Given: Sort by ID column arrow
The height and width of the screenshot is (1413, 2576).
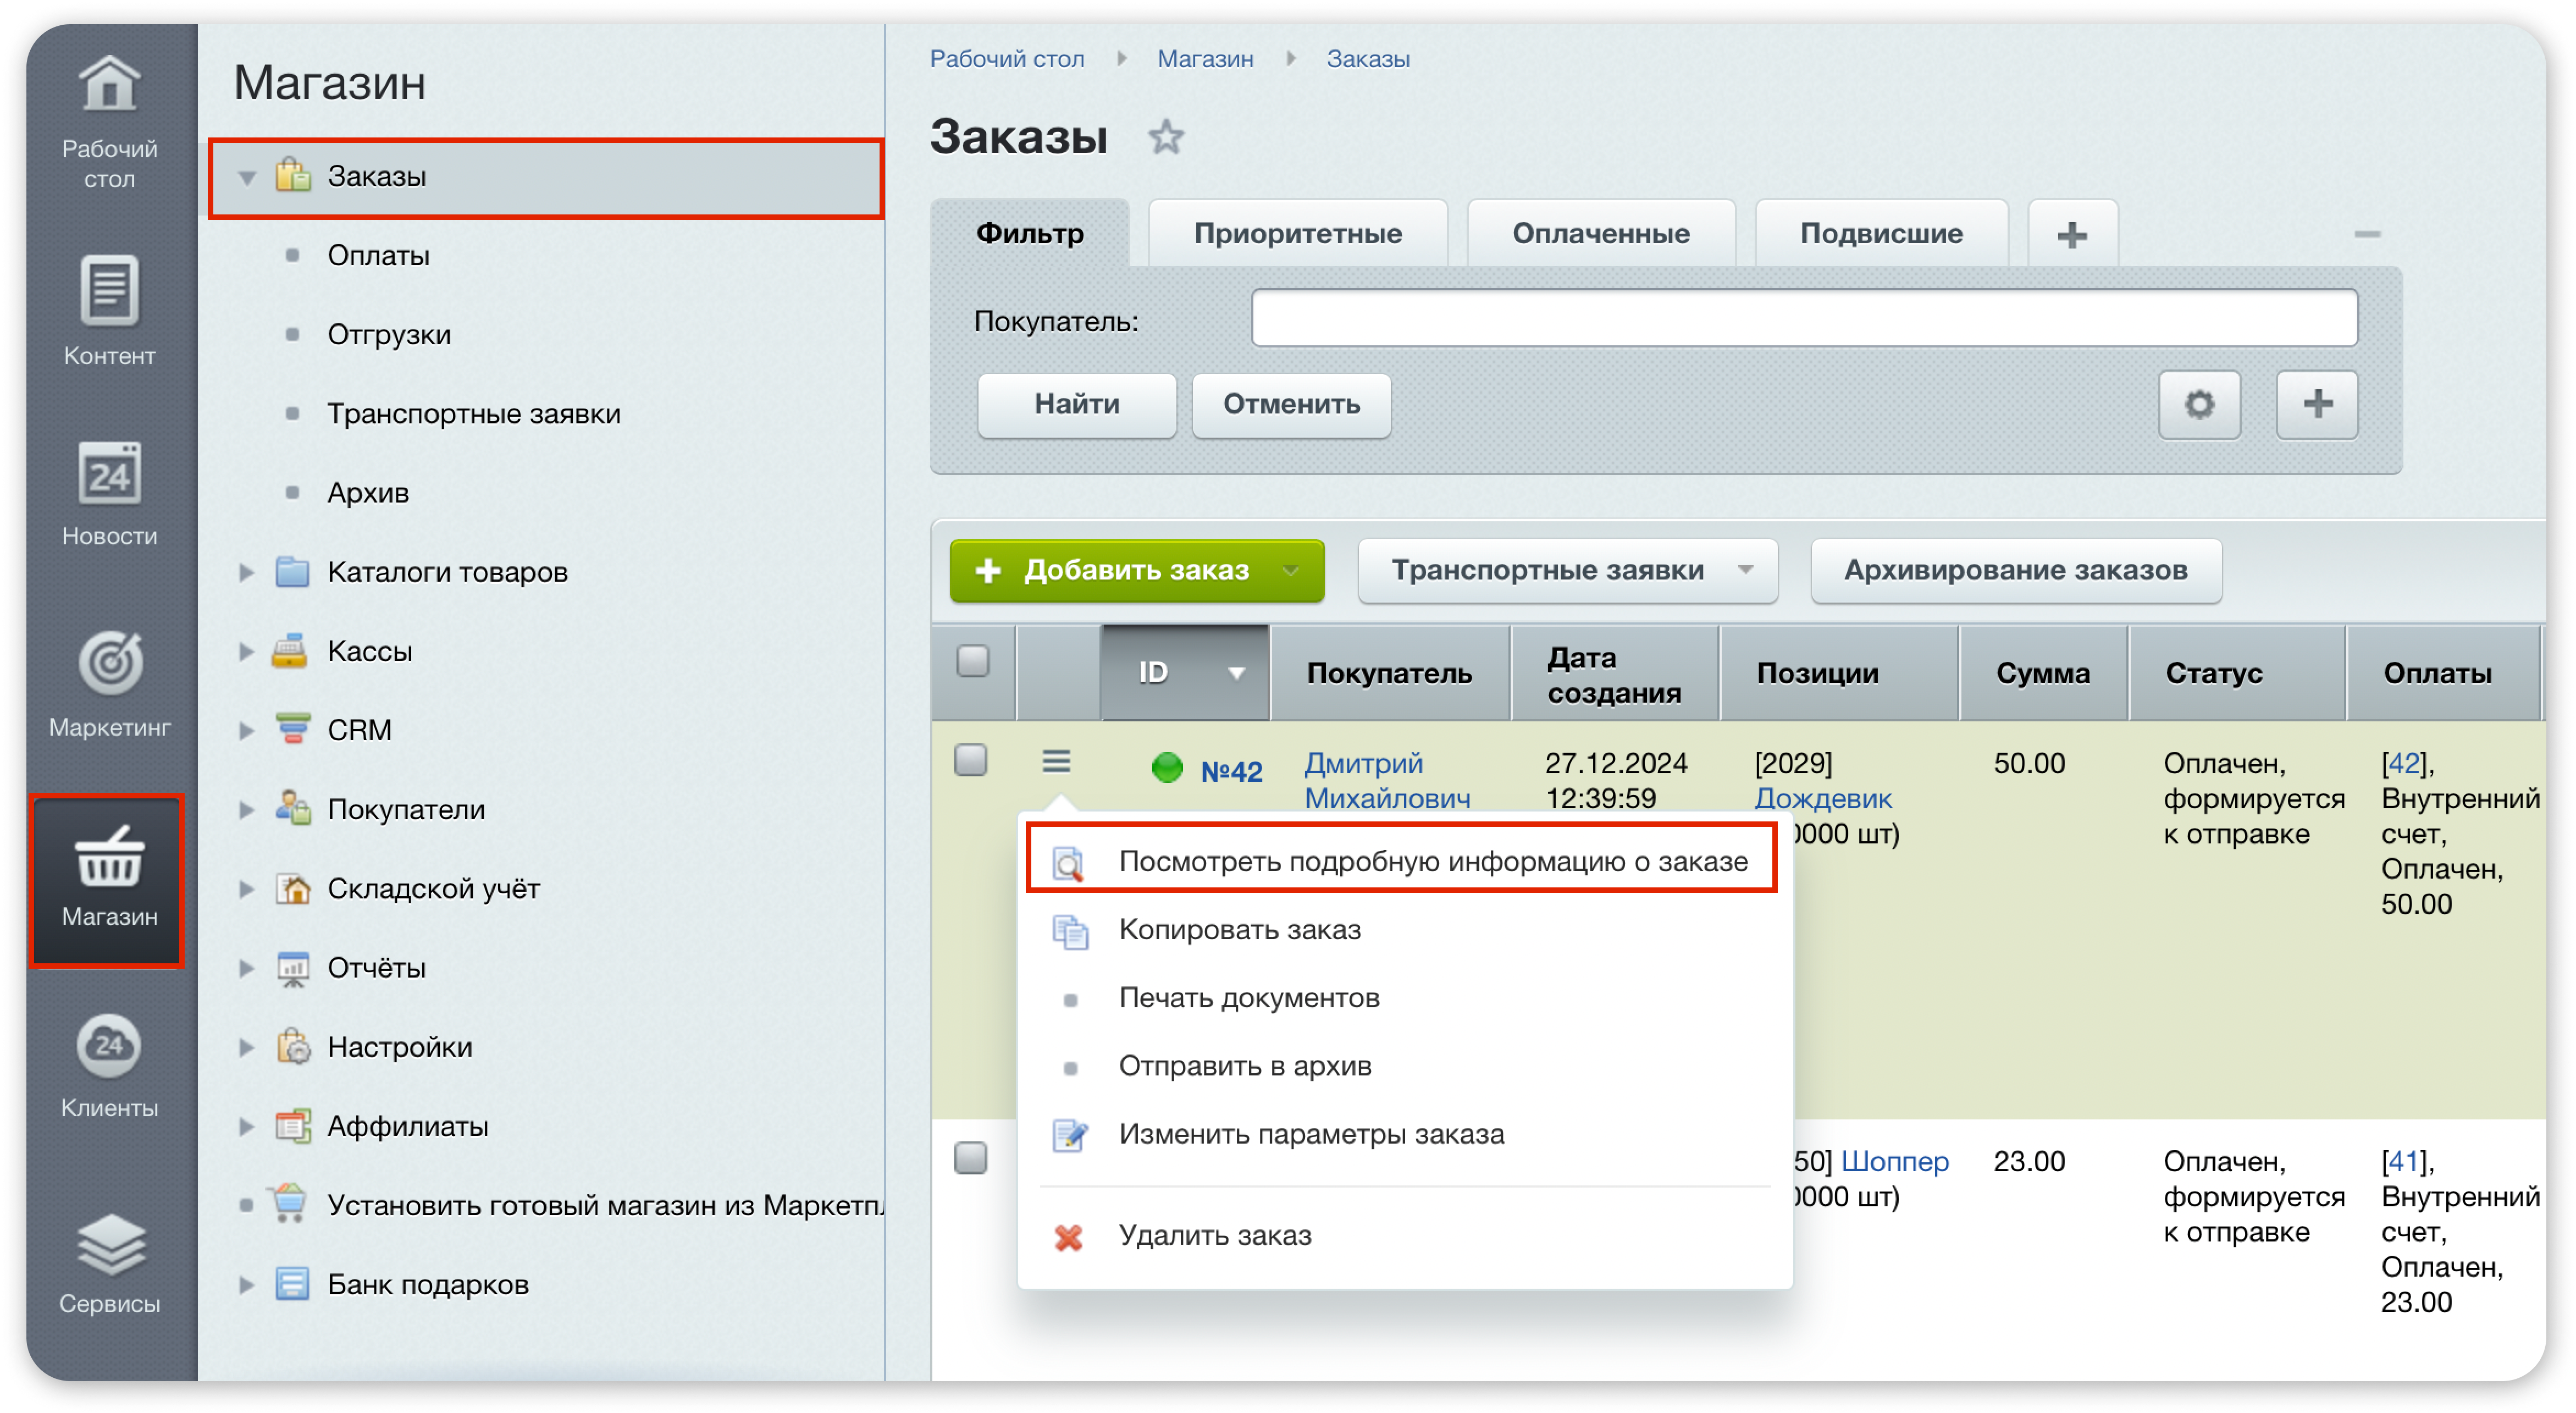Looking at the screenshot, I should point(1236,672).
